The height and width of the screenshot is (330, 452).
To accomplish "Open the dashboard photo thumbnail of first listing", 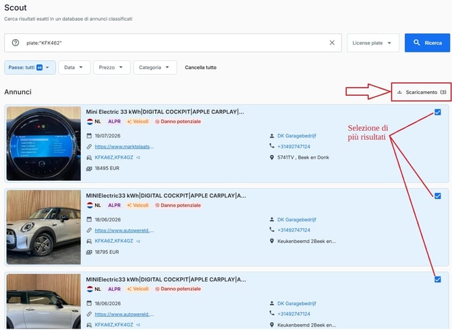I will [x=44, y=143].
